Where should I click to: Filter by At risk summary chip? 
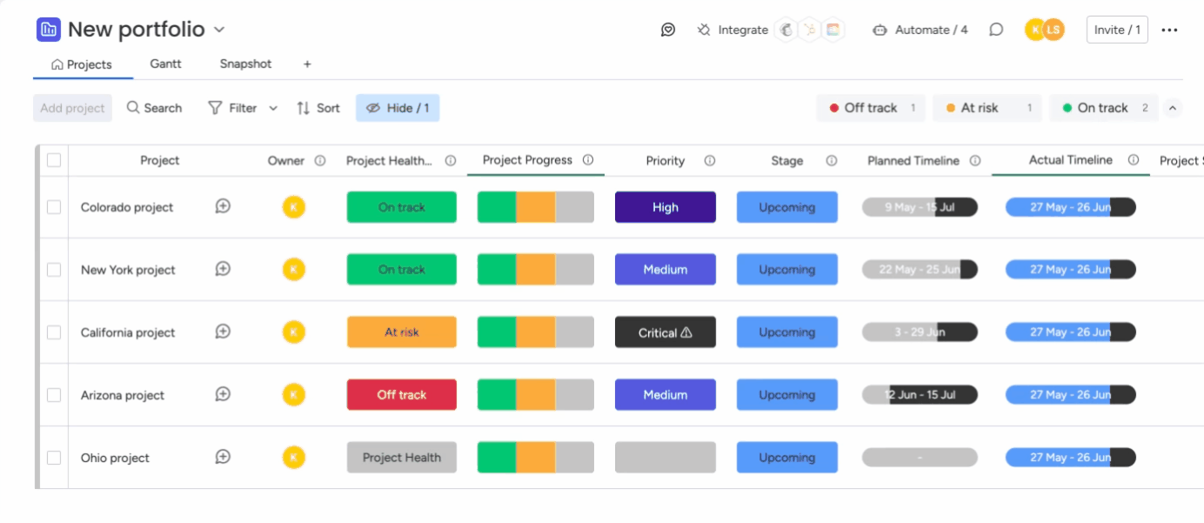[x=987, y=108]
